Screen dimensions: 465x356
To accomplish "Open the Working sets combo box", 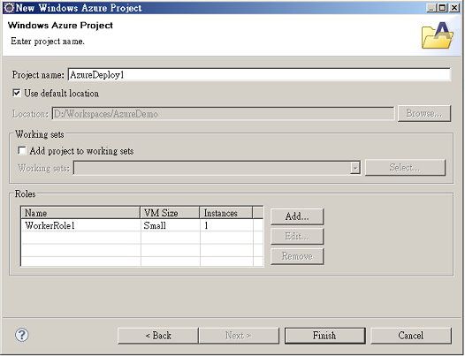I will tap(217, 168).
